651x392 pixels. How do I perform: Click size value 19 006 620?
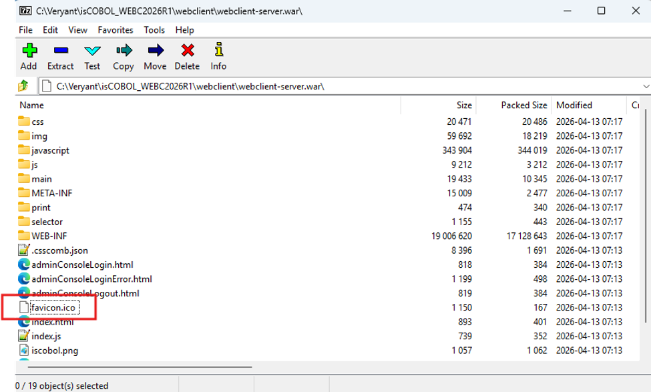coord(452,236)
